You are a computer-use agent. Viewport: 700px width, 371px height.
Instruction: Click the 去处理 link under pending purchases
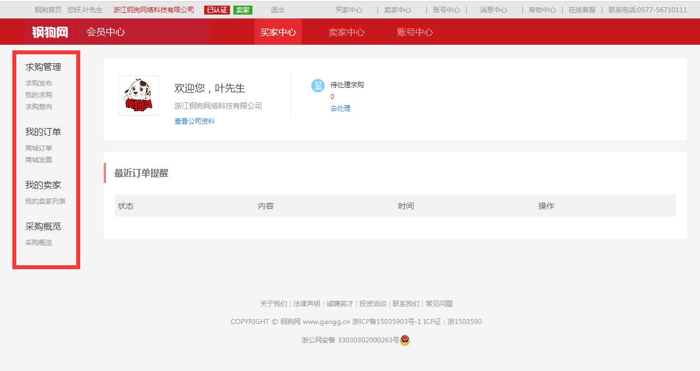341,109
